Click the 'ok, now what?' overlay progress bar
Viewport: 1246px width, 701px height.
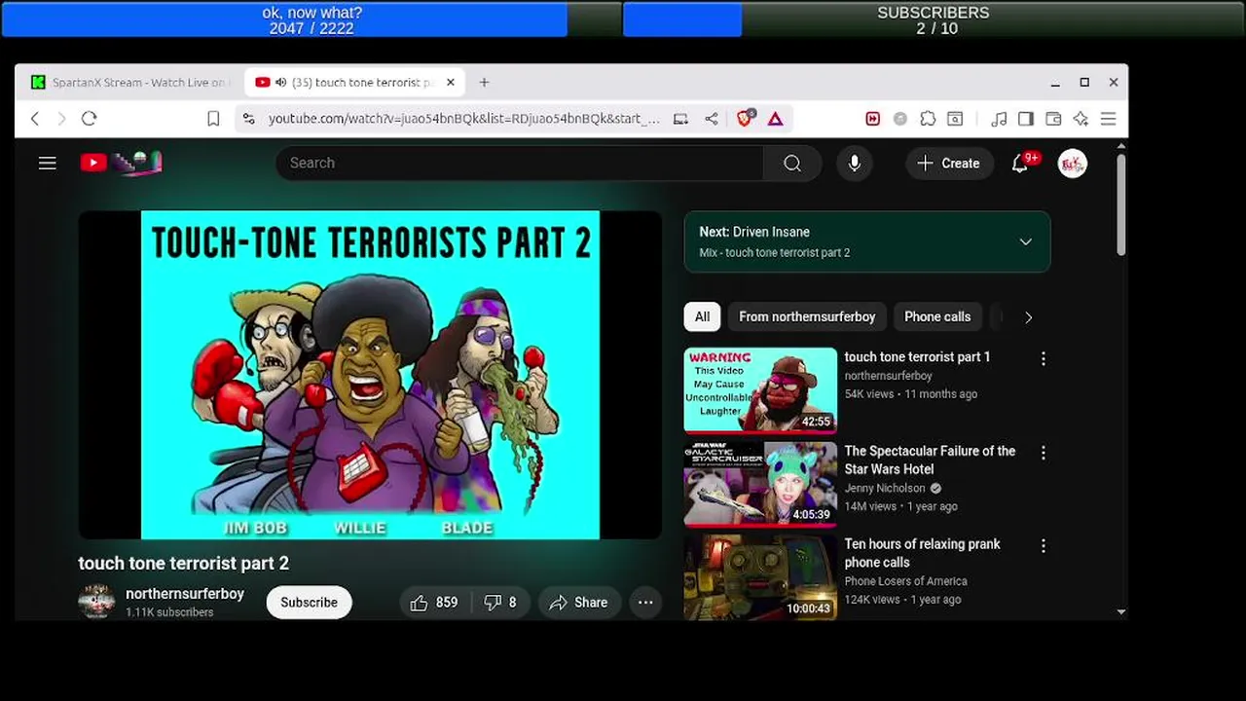(x=311, y=19)
